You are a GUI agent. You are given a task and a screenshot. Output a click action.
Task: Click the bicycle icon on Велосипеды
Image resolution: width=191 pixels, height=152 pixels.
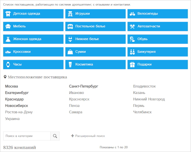tap(132, 14)
